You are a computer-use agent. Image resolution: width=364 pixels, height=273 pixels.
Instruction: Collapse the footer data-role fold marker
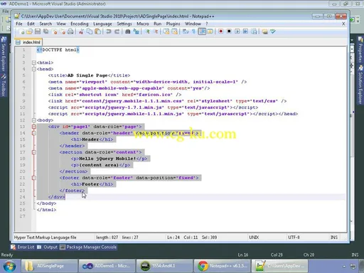(x=34, y=178)
